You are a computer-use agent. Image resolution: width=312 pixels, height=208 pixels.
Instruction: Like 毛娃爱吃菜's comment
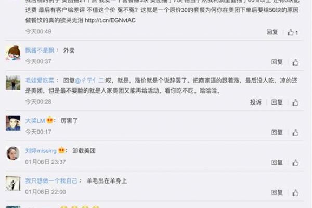pos(295,102)
